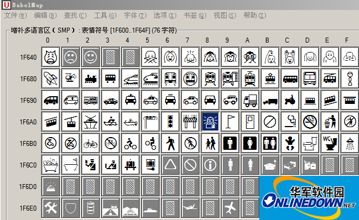Click row label 1F6E0
The image size is (359, 220).
tap(28, 208)
